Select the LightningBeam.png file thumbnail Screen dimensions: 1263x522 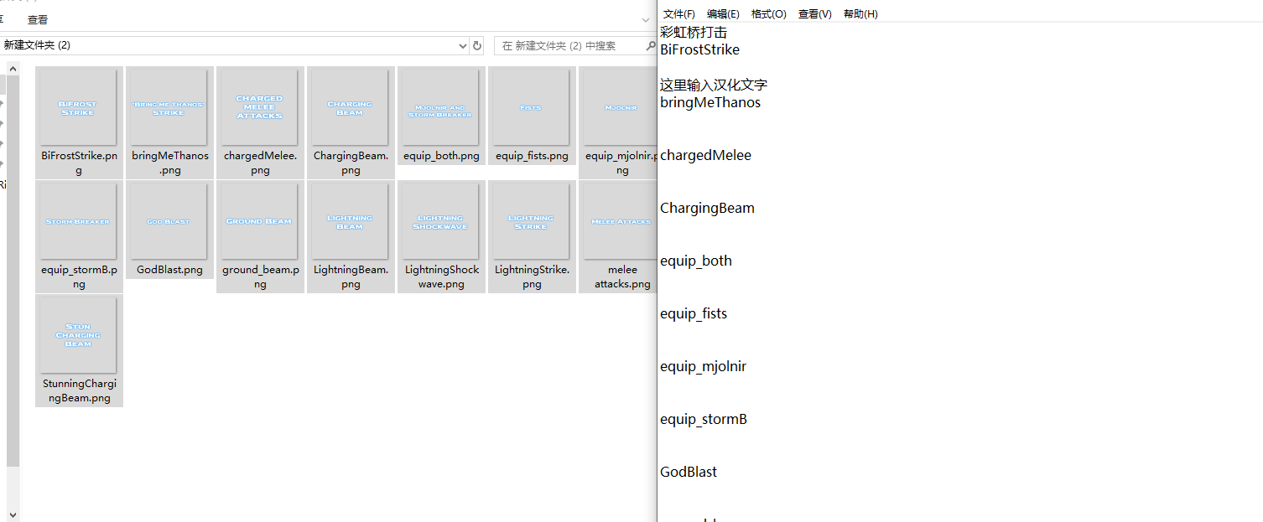350,221
